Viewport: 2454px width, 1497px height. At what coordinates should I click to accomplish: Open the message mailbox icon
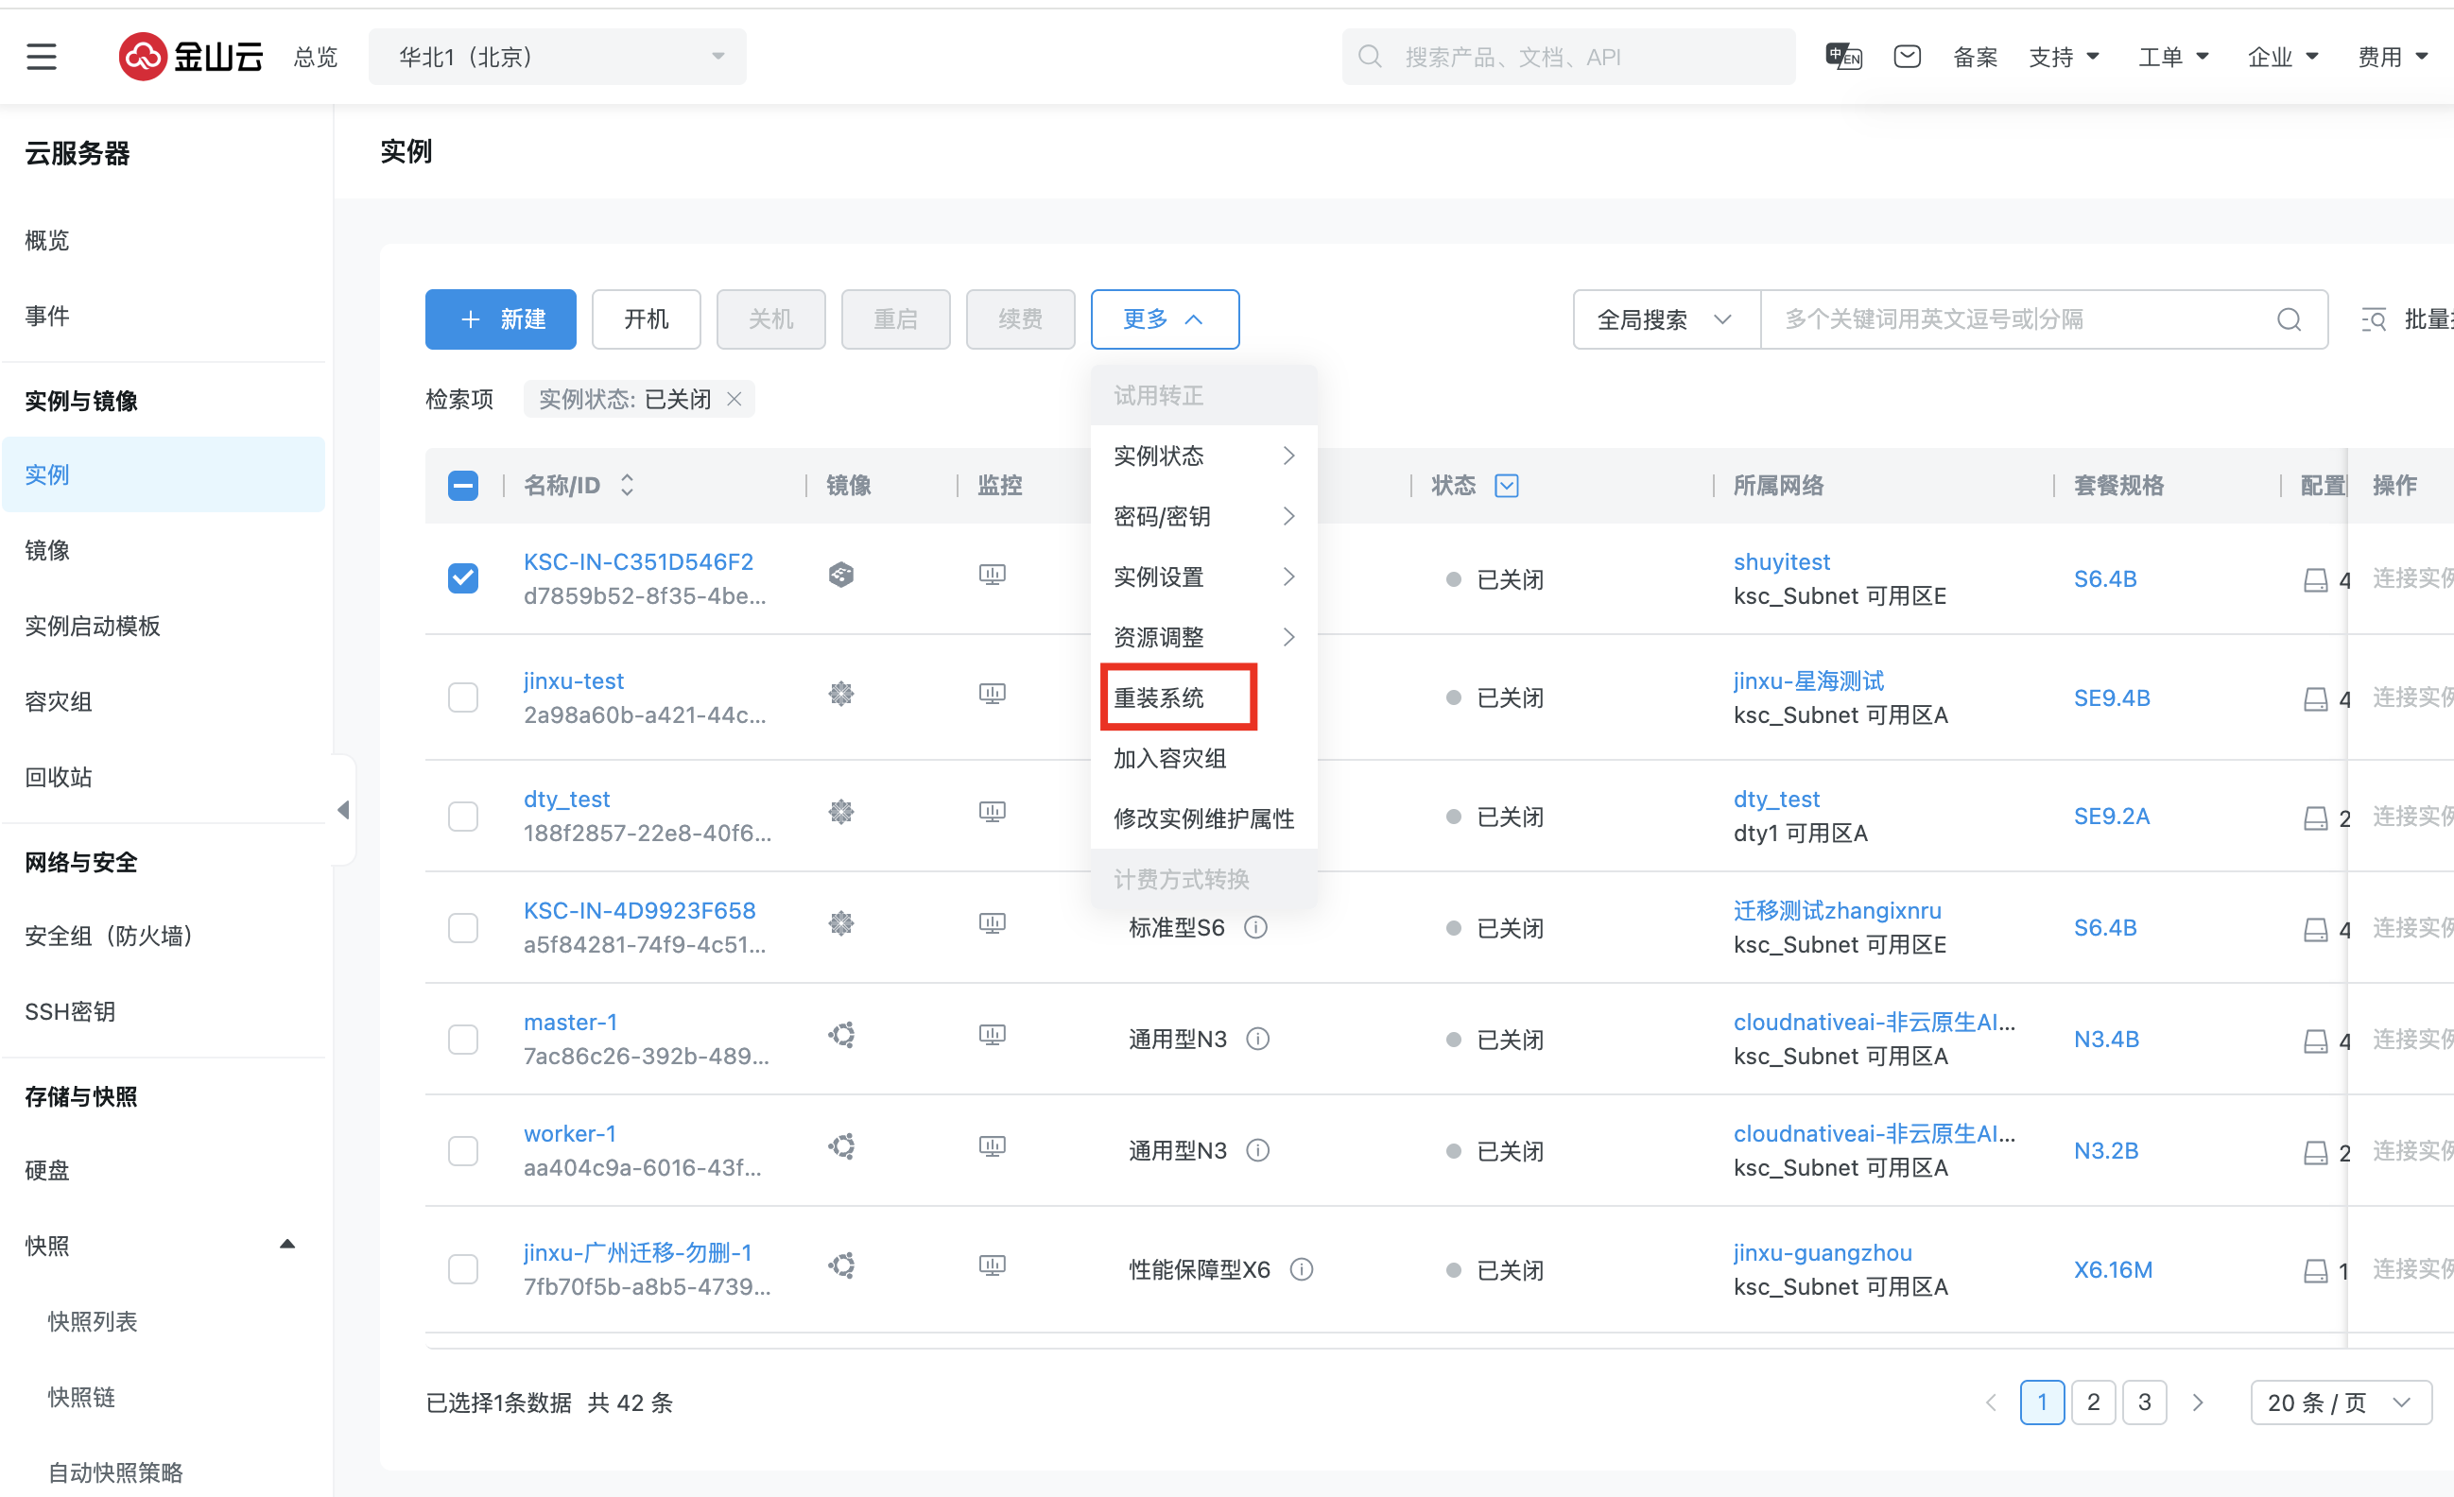pos(1907,57)
